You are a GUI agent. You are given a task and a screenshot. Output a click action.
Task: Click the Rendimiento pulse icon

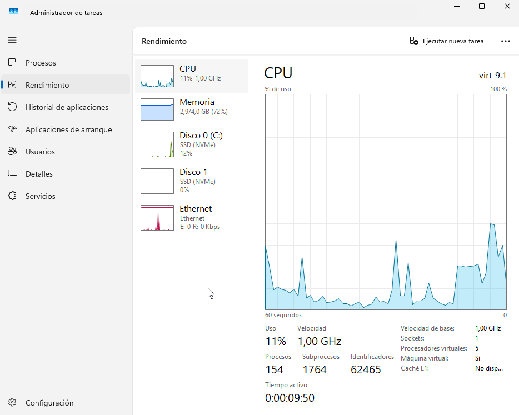12,84
